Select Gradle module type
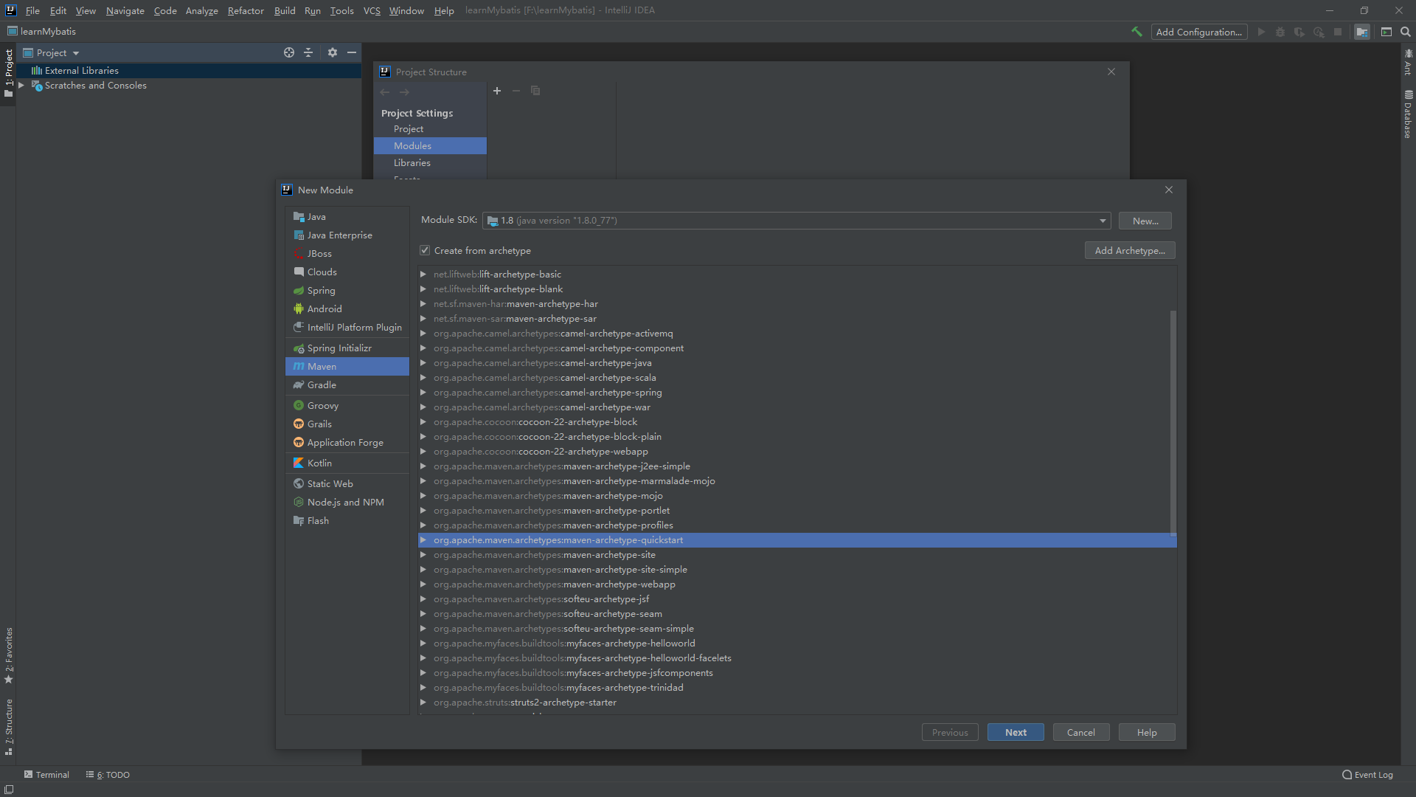The width and height of the screenshot is (1416, 797). coord(347,384)
